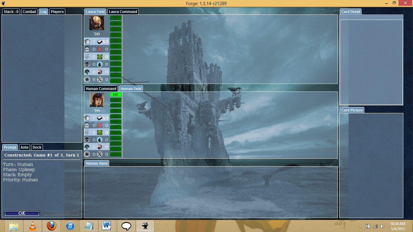Toggle Human's UP upkeep phase stop

pyautogui.click(x=115, y=95)
